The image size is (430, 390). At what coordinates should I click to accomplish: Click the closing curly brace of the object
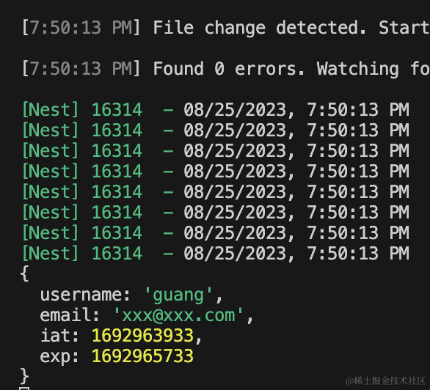(x=24, y=376)
